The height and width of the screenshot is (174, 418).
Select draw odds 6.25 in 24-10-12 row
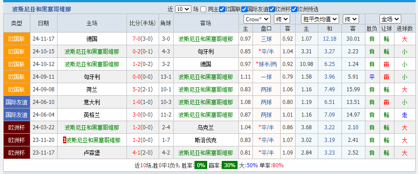[330, 64]
